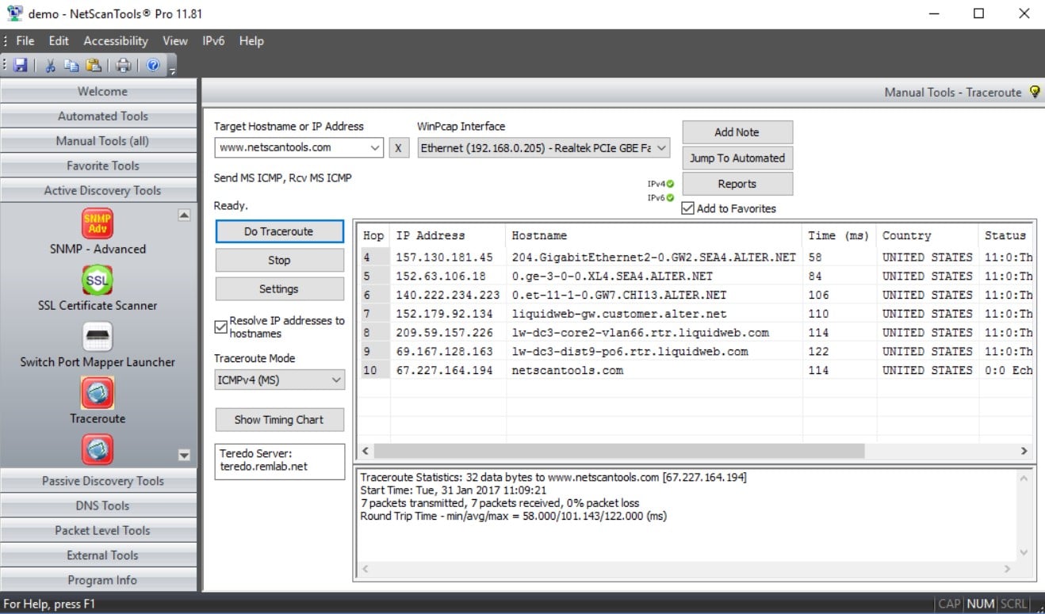The image size is (1045, 614).
Task: Open the View menu
Action: [175, 41]
